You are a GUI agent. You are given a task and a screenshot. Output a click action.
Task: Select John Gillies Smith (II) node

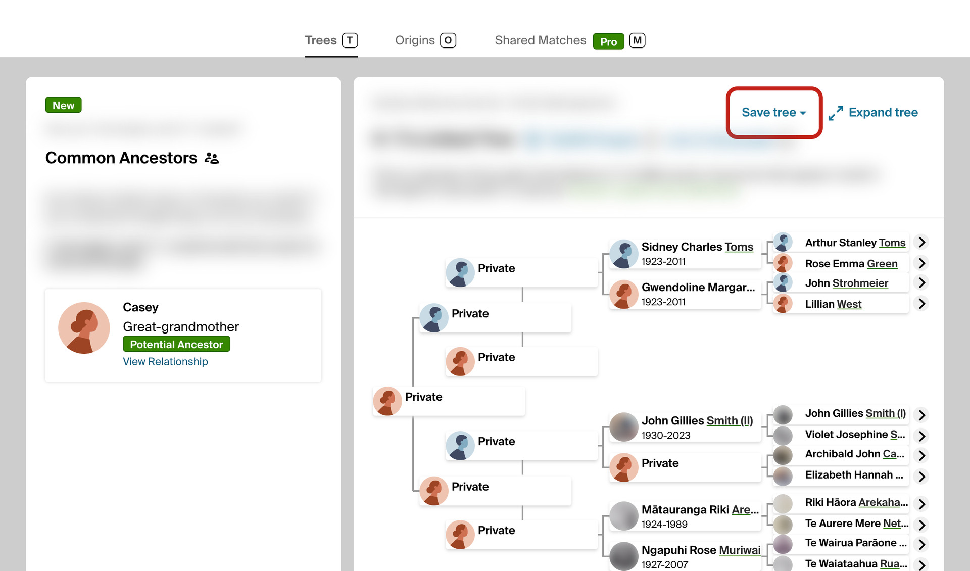point(685,427)
